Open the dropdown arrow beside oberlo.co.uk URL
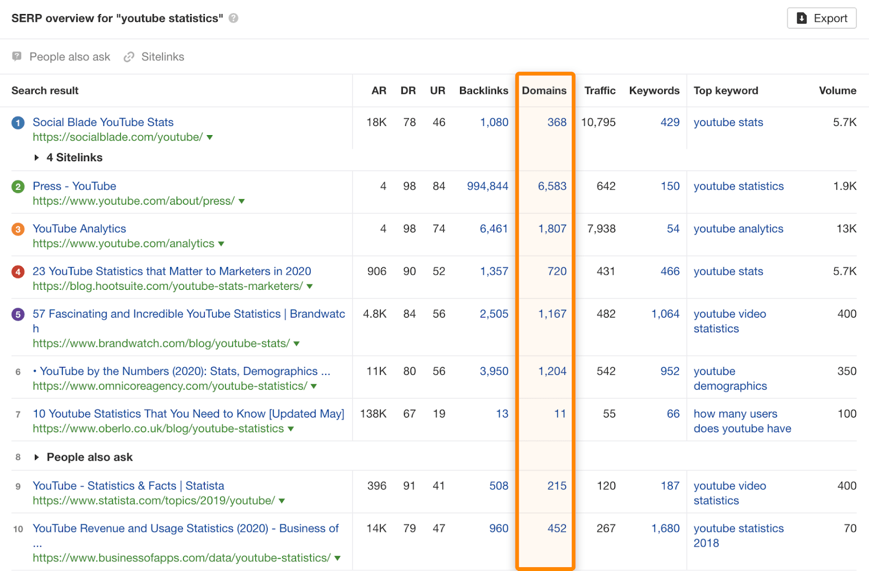Image resolution: width=869 pixels, height=571 pixels. pos(291,428)
